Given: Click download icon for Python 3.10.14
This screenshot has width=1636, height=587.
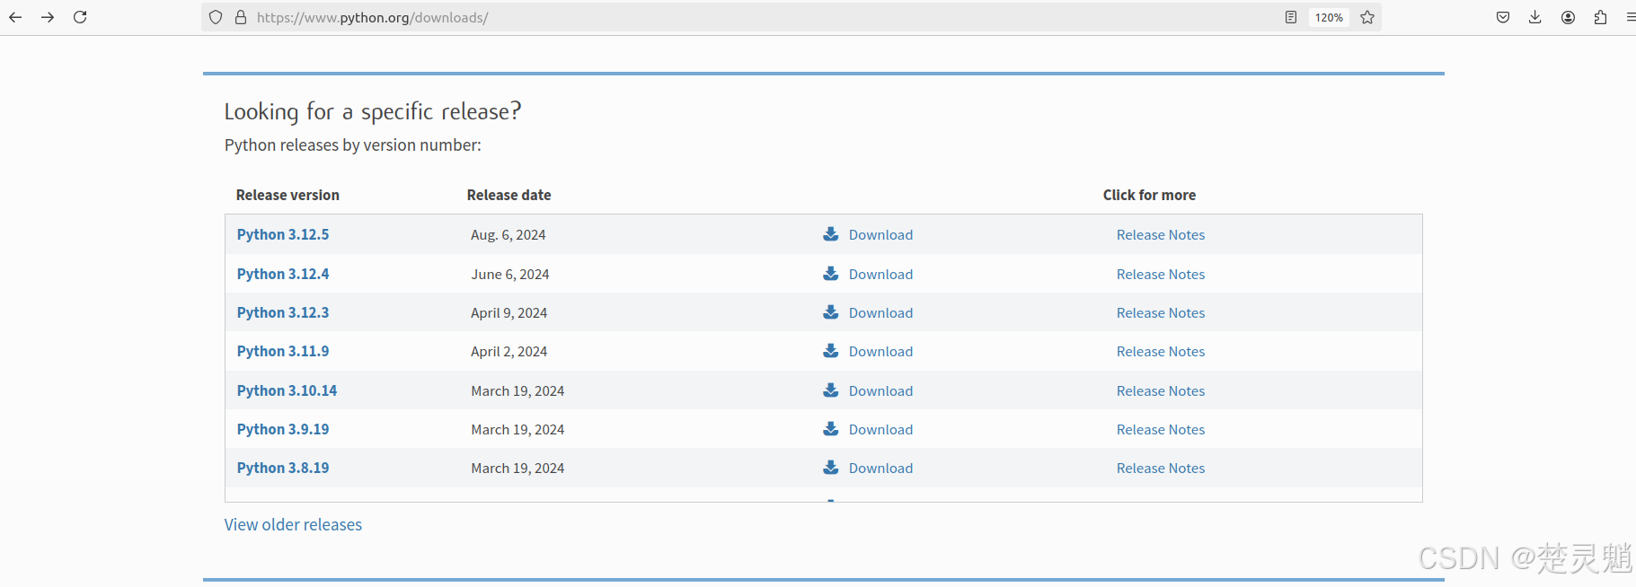Looking at the screenshot, I should (x=831, y=390).
